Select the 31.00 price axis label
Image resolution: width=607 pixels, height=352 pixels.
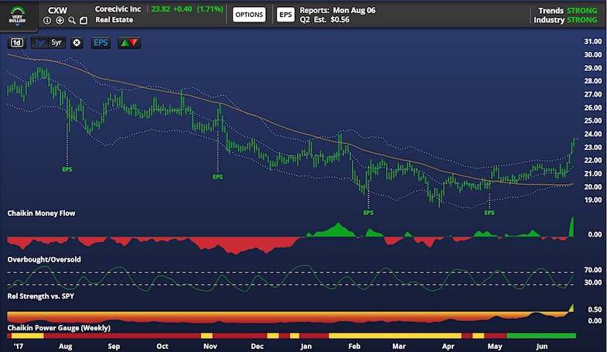[592, 42]
